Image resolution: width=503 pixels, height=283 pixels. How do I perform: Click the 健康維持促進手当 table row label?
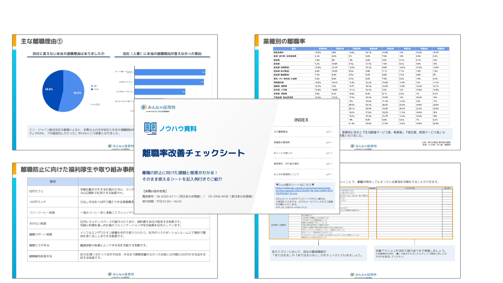tap(40, 256)
